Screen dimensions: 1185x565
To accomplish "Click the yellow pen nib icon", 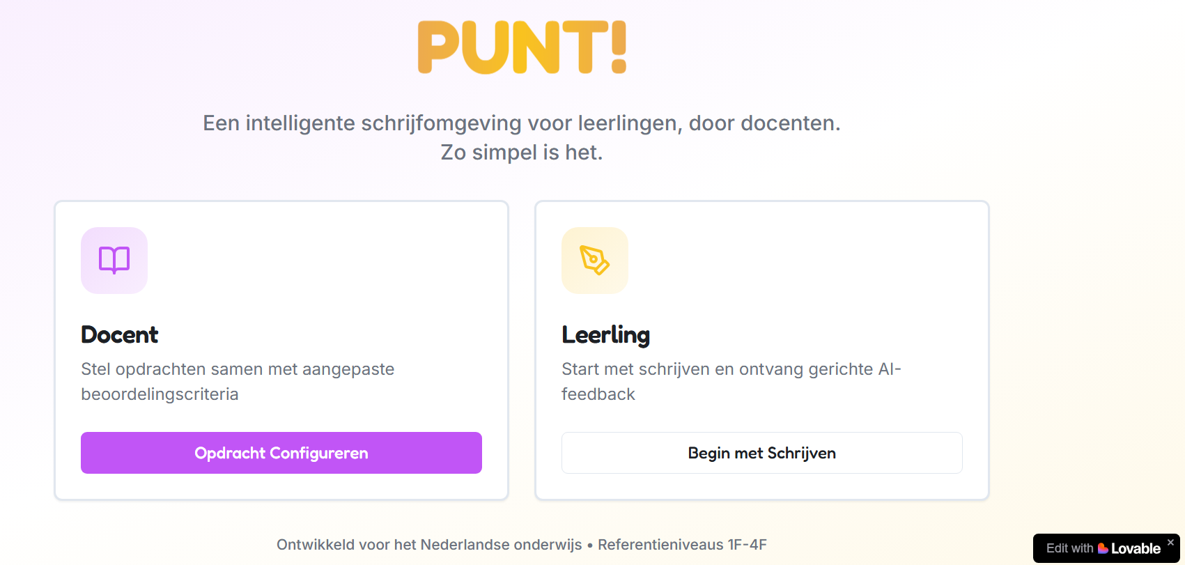I will click(595, 260).
